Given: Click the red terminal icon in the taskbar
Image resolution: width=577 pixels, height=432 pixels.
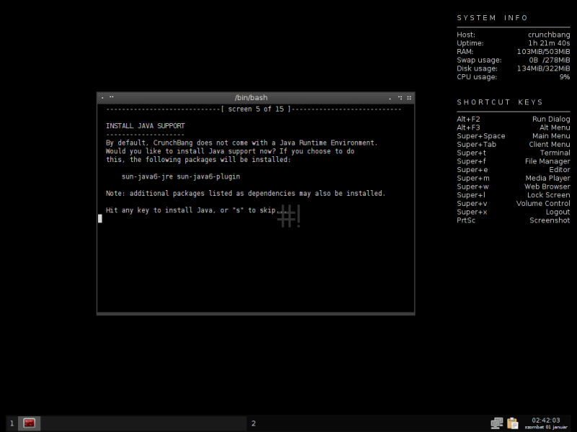Looking at the screenshot, I should coord(29,423).
